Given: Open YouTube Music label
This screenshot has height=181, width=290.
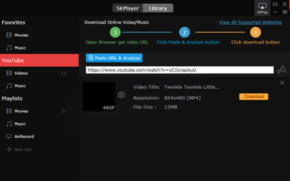Looking at the screenshot, I should (x=20, y=86).
